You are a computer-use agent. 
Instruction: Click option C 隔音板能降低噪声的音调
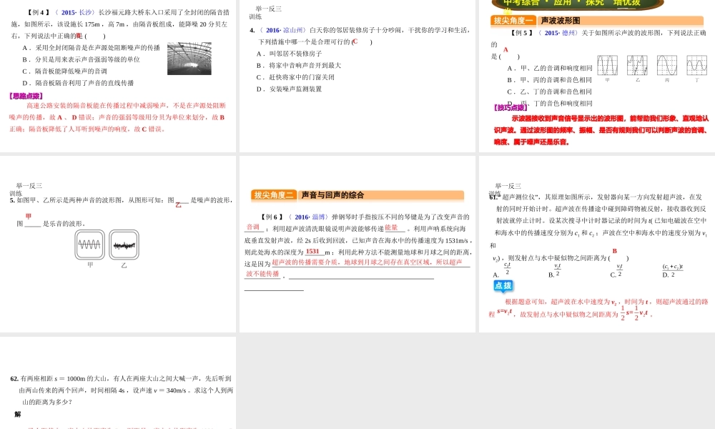pyautogui.click(x=65, y=71)
